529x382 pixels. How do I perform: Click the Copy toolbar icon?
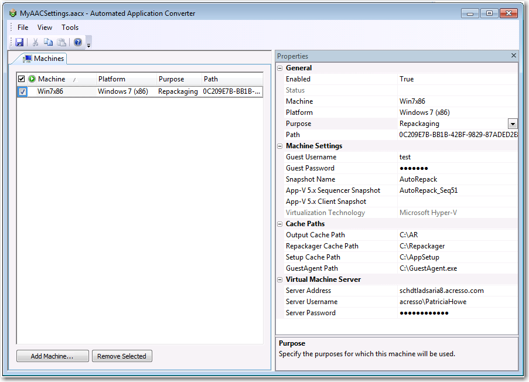pos(48,42)
